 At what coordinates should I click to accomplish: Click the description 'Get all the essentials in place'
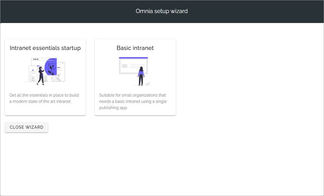[x=44, y=98]
